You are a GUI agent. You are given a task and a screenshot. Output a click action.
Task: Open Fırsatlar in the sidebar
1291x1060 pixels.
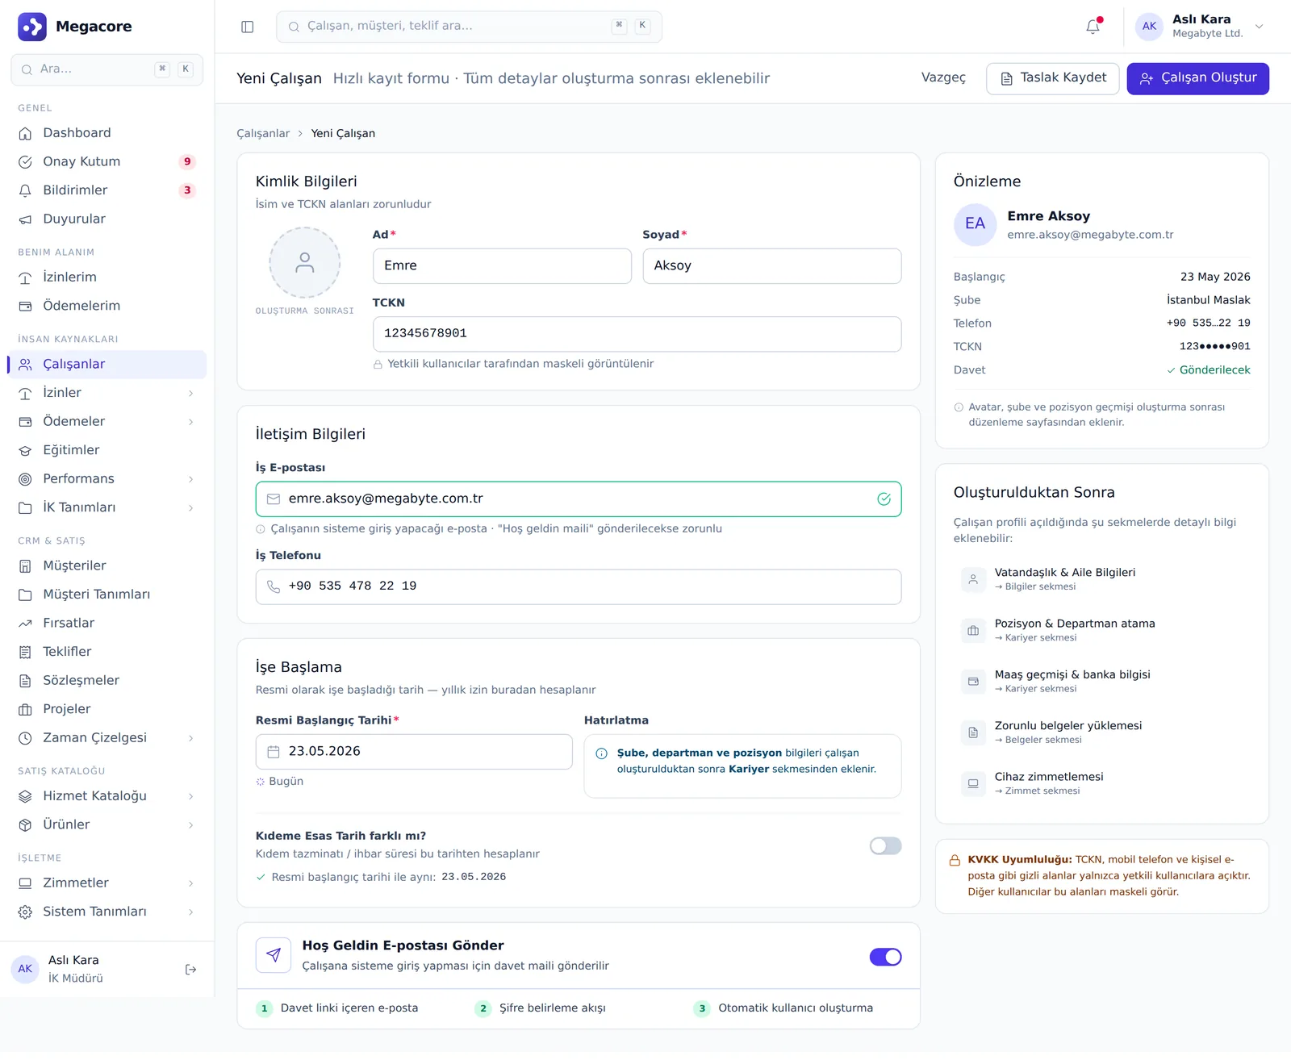(107, 624)
